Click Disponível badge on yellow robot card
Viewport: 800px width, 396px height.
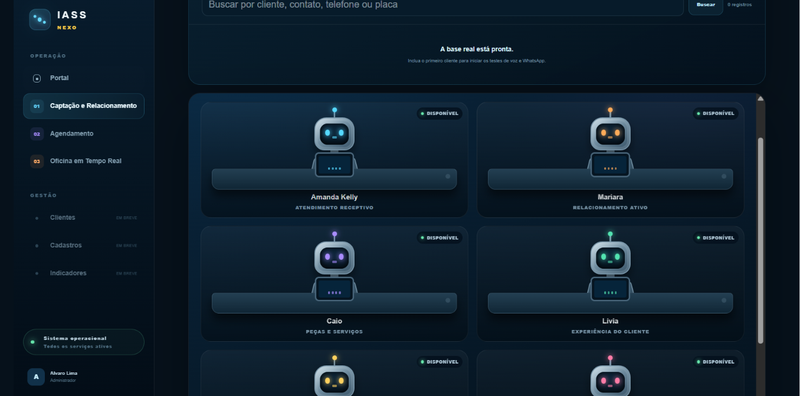pos(440,362)
